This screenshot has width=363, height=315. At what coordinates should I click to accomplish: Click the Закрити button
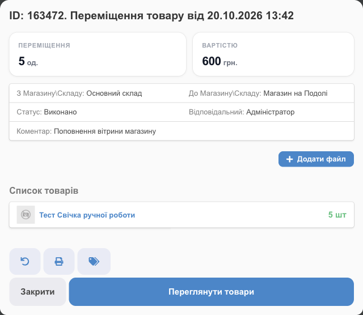pos(37,292)
